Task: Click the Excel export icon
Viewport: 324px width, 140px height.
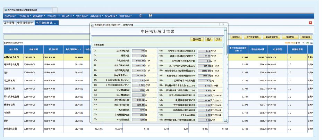Action: click(x=308, y=42)
